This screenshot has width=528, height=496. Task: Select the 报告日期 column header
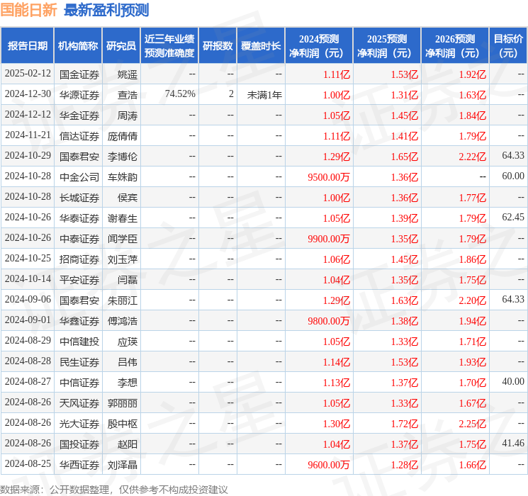click(27, 46)
